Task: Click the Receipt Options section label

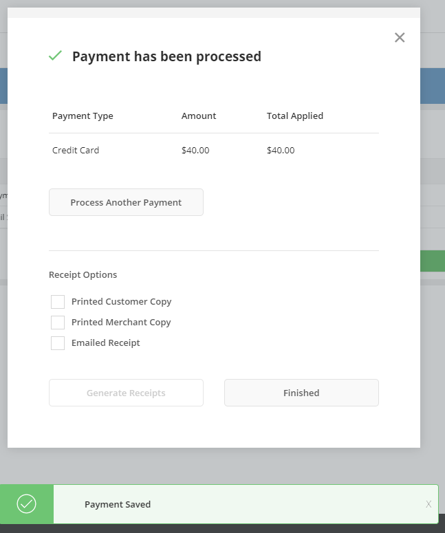Action: click(83, 274)
